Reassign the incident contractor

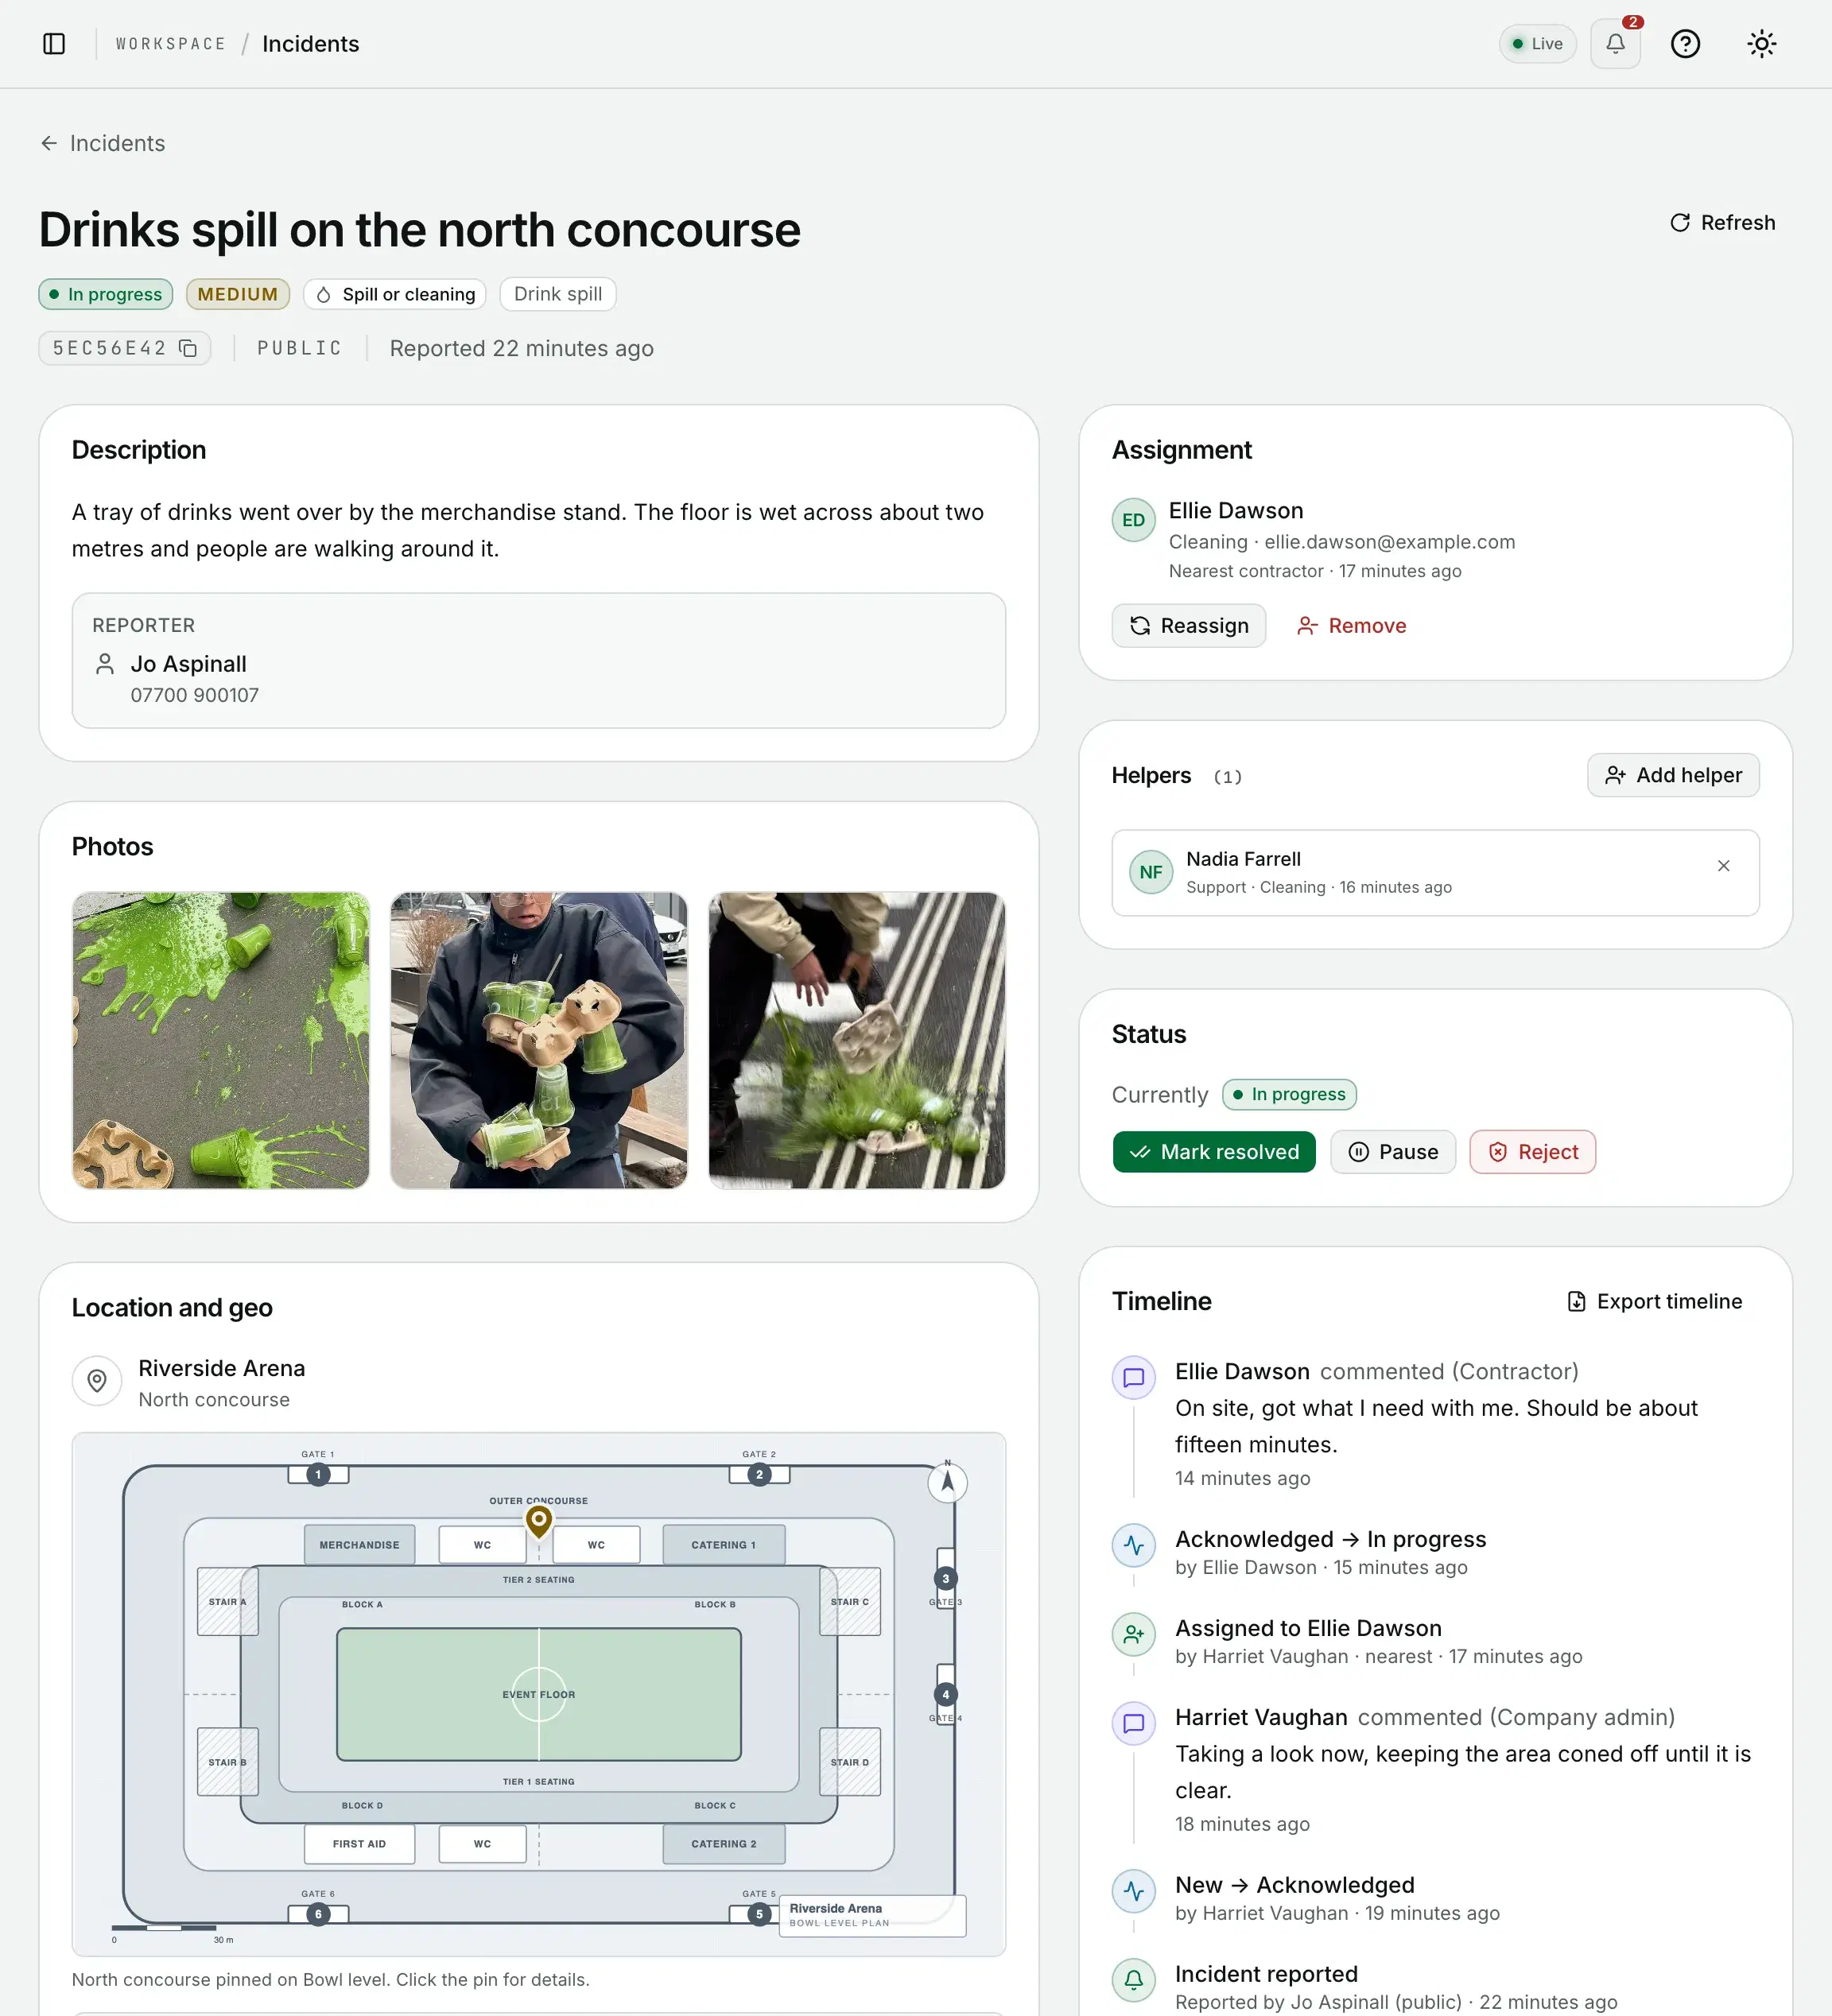1188,626
